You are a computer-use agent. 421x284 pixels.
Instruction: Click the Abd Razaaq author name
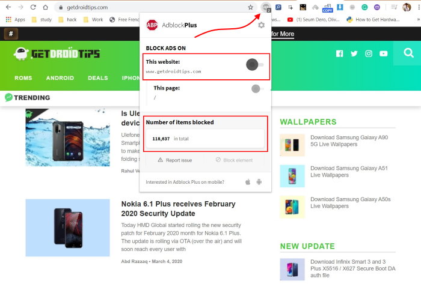coord(134,261)
